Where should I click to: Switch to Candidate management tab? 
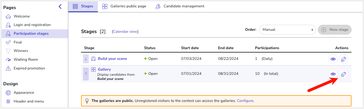click(x=180, y=6)
